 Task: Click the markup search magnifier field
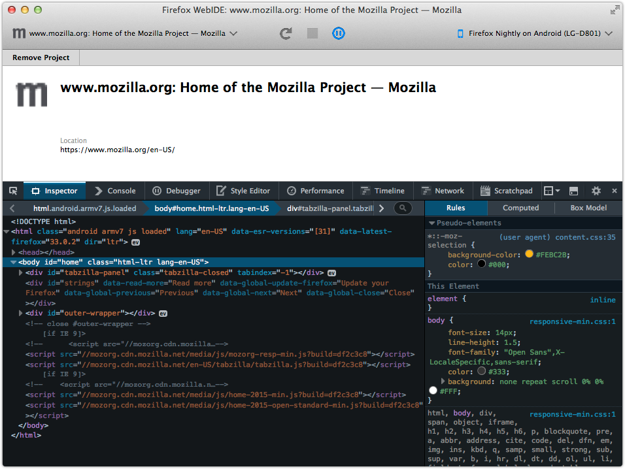pyautogui.click(x=403, y=208)
